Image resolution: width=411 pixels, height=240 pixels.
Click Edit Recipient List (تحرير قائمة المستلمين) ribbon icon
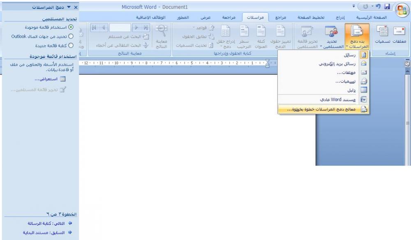coord(307,37)
